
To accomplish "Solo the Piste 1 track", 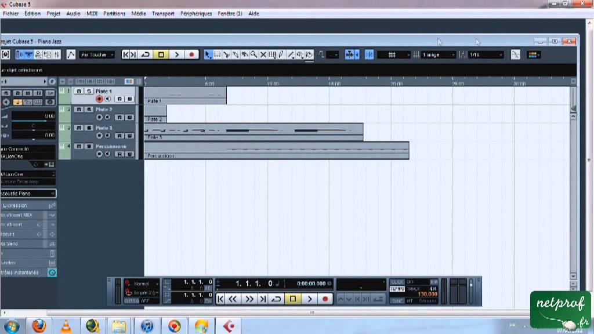I will coord(89,91).
